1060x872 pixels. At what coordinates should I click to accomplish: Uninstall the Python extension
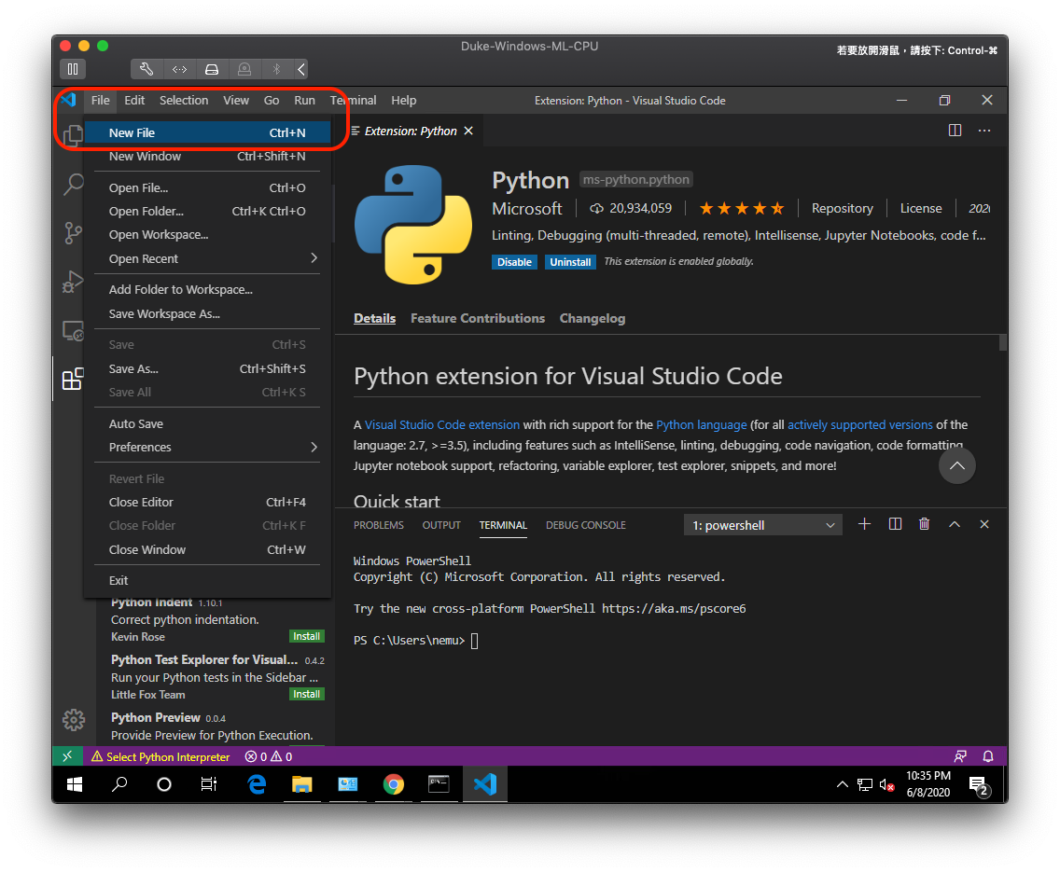point(570,262)
